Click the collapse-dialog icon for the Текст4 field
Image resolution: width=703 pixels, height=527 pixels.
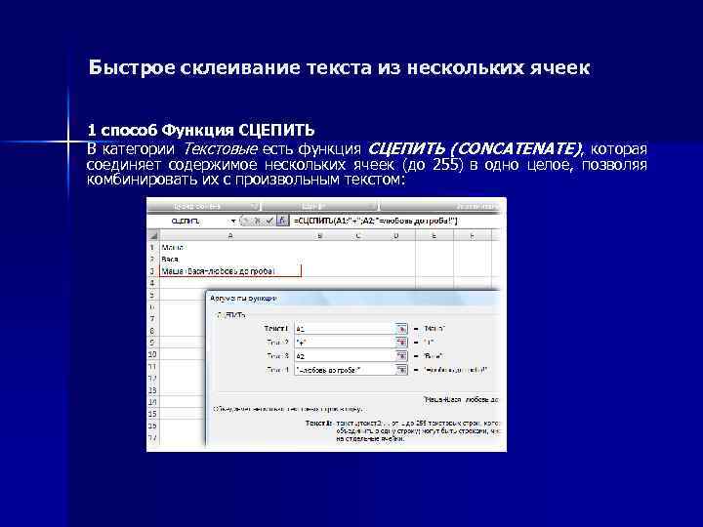pos(401,370)
